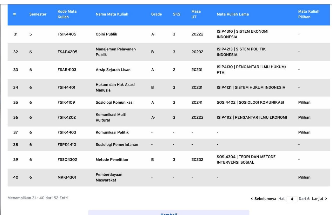Click grade B in Metode Penelitian row
Image resolution: width=332 pixels, height=215 pixels.
click(153, 159)
